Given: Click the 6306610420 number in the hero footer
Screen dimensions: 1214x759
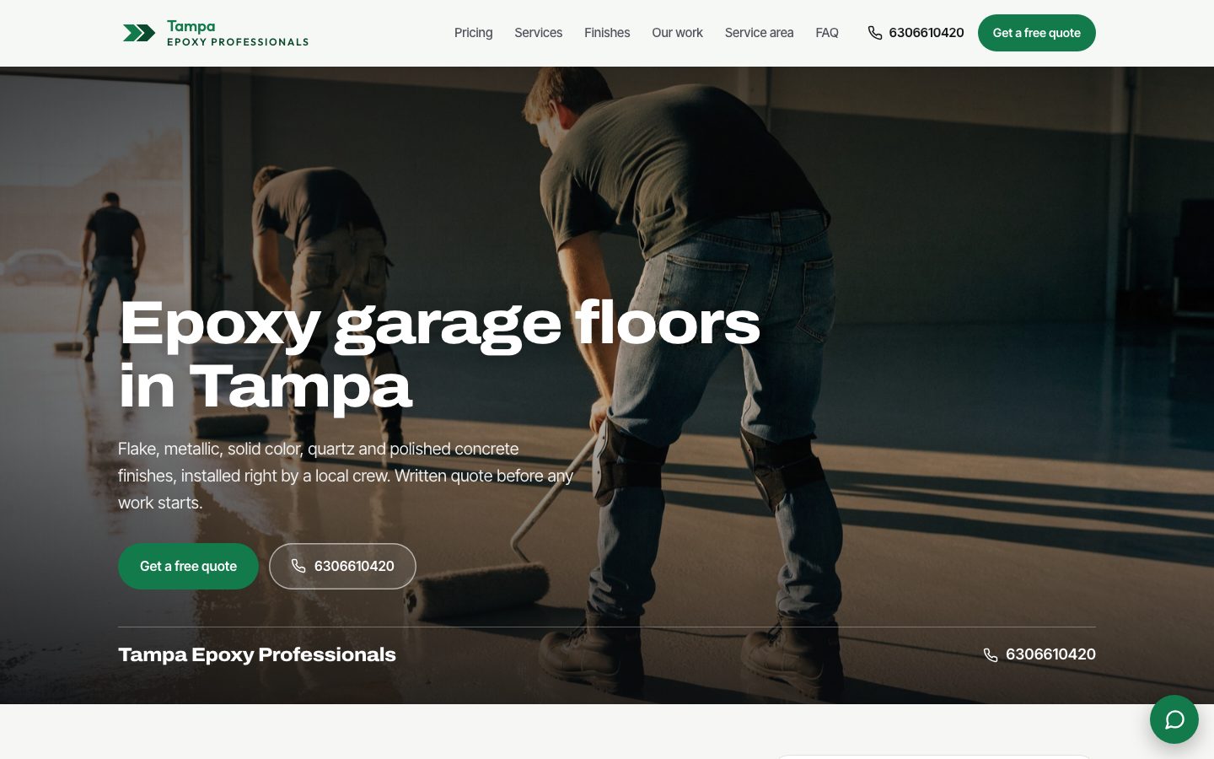Looking at the screenshot, I should (x=1050, y=654).
